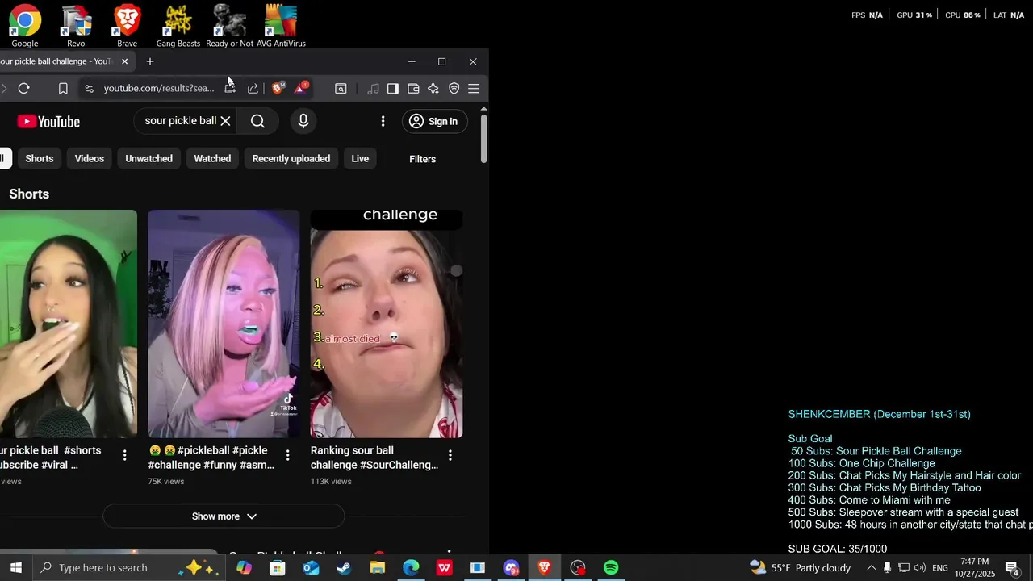Bookmark this page in Brave
Viewport: 1033px width, 581px height.
pos(63,89)
